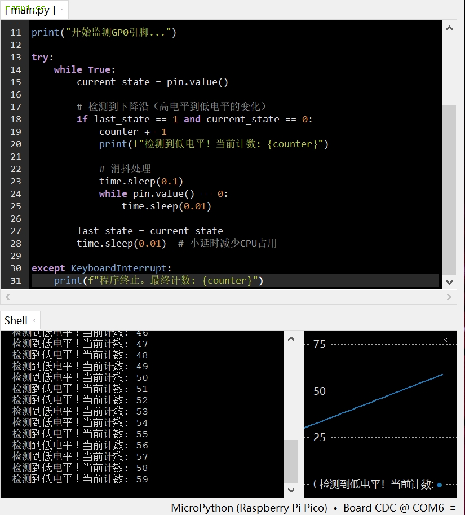Close the main.py editor tab

[62, 10]
